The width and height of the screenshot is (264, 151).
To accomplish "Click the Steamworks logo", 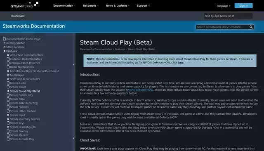I will [x=25, y=5].
